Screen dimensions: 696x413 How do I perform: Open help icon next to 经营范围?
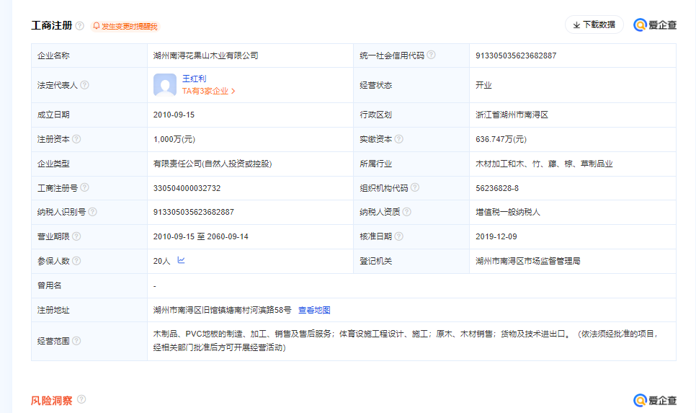[76, 341]
